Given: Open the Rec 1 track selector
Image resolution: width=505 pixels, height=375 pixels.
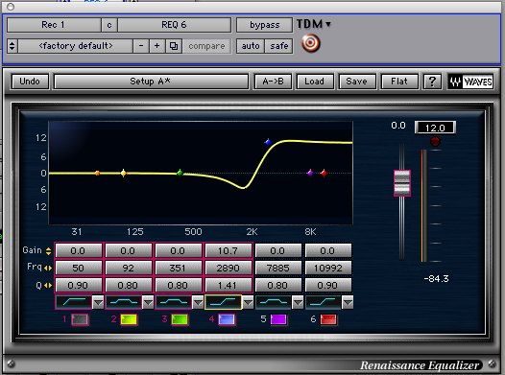Looking at the screenshot, I should (x=54, y=25).
